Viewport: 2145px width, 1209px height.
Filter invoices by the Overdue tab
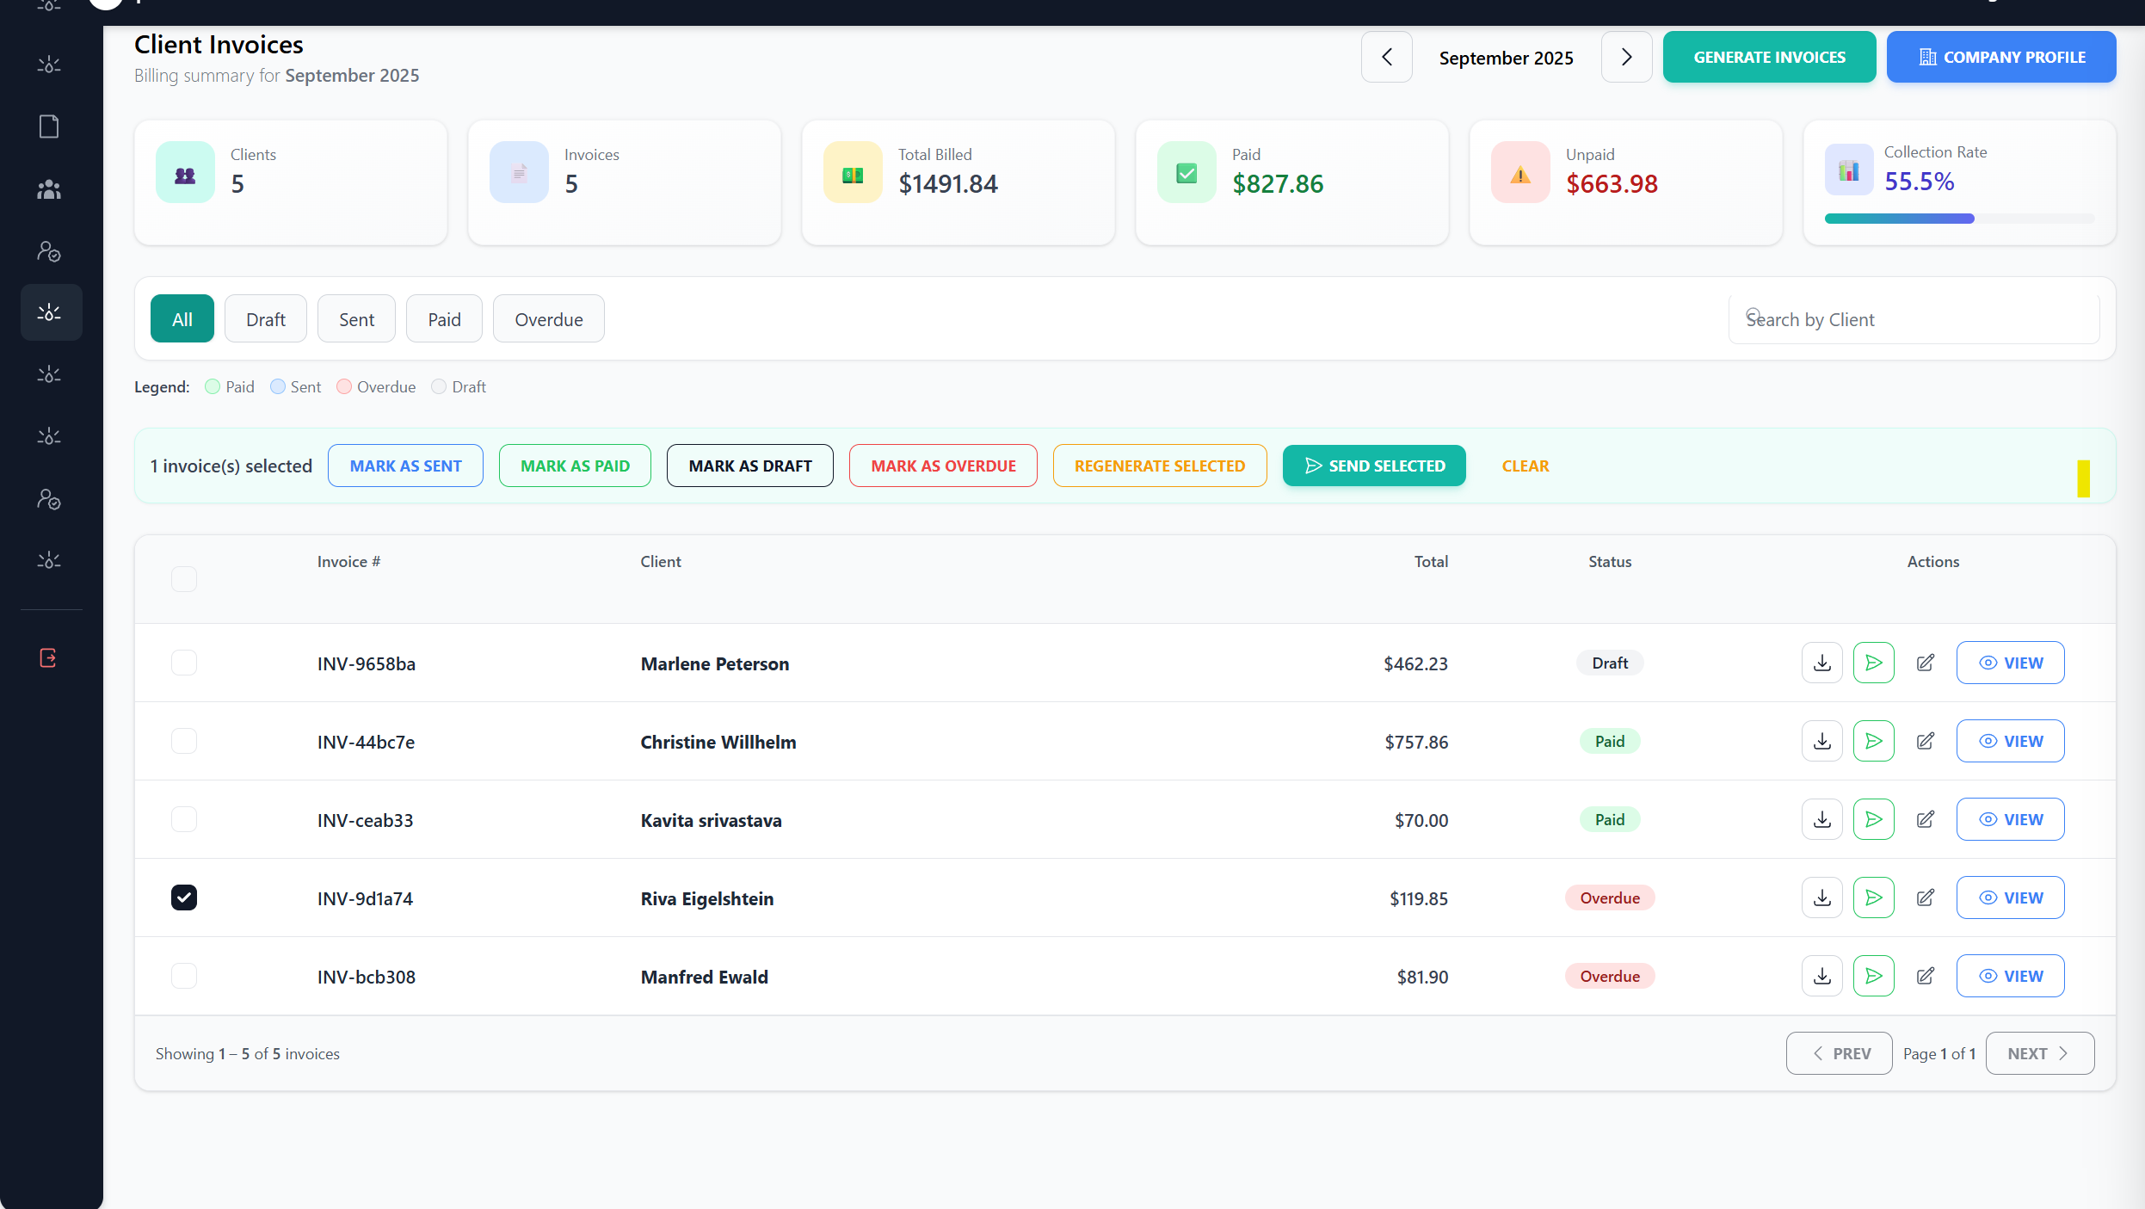tap(548, 319)
